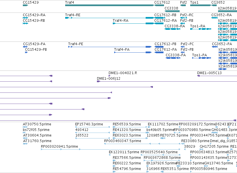
Task: Click the CG15429 gene label
Action: click(31, 3)
